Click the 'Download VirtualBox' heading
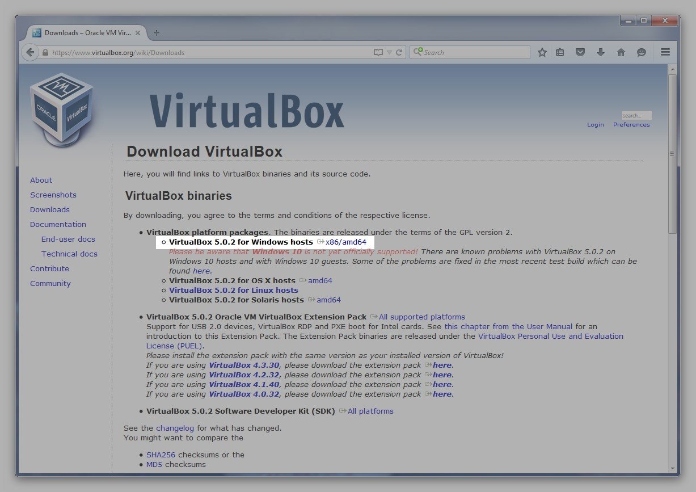696x492 pixels. pyautogui.click(x=204, y=152)
